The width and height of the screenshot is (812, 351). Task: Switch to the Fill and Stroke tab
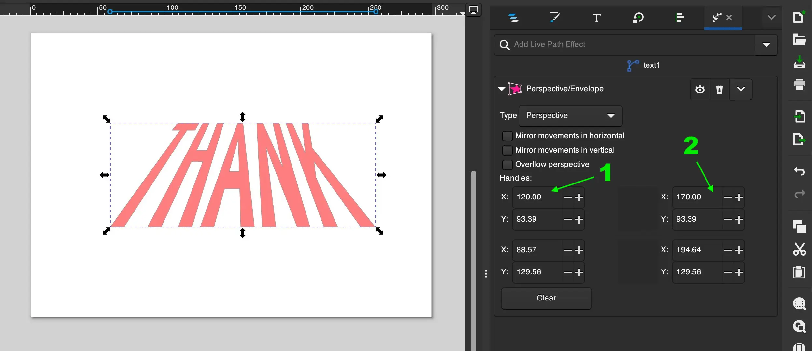(x=554, y=18)
